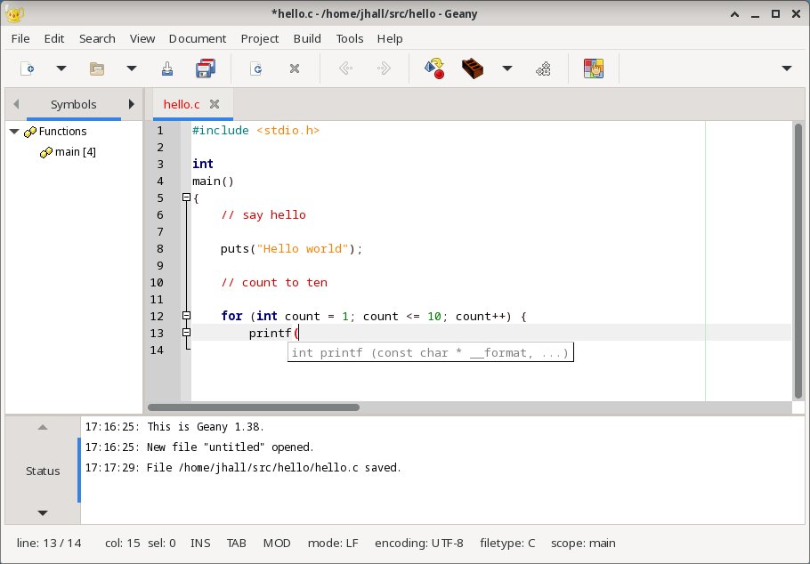Switch to the hello.c editor tab

tap(182, 103)
